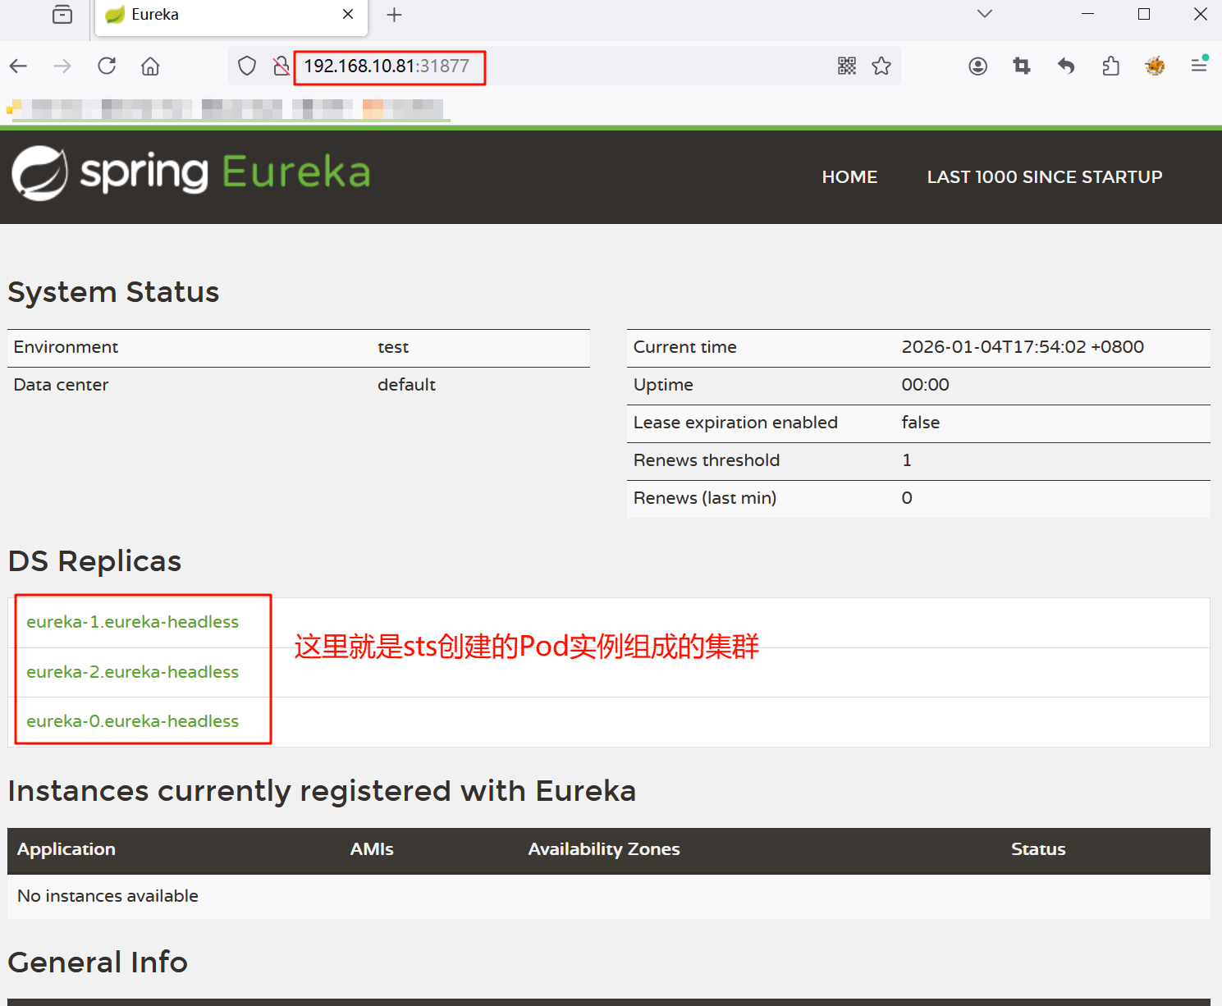Expand the list all tabs chevron

coord(985,14)
